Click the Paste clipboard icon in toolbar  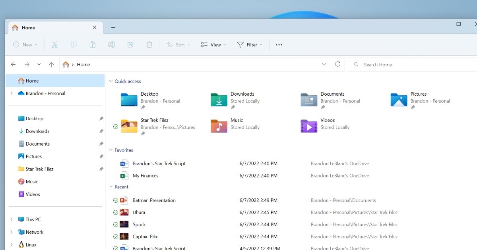point(92,45)
